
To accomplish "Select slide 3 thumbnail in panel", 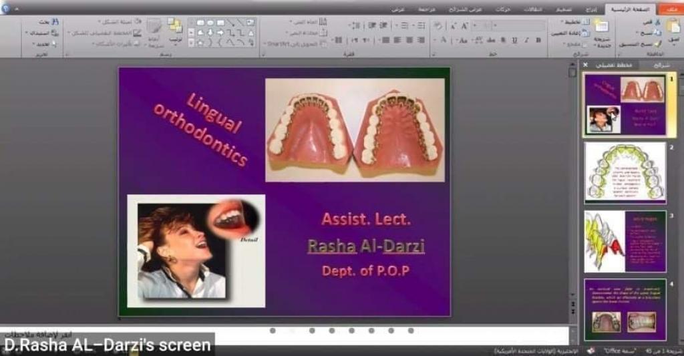I will tap(625, 241).
